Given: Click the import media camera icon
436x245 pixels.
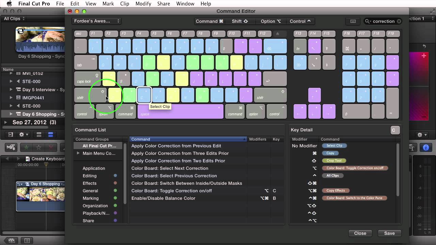Looking at the screenshot, I should click(x=11, y=148).
